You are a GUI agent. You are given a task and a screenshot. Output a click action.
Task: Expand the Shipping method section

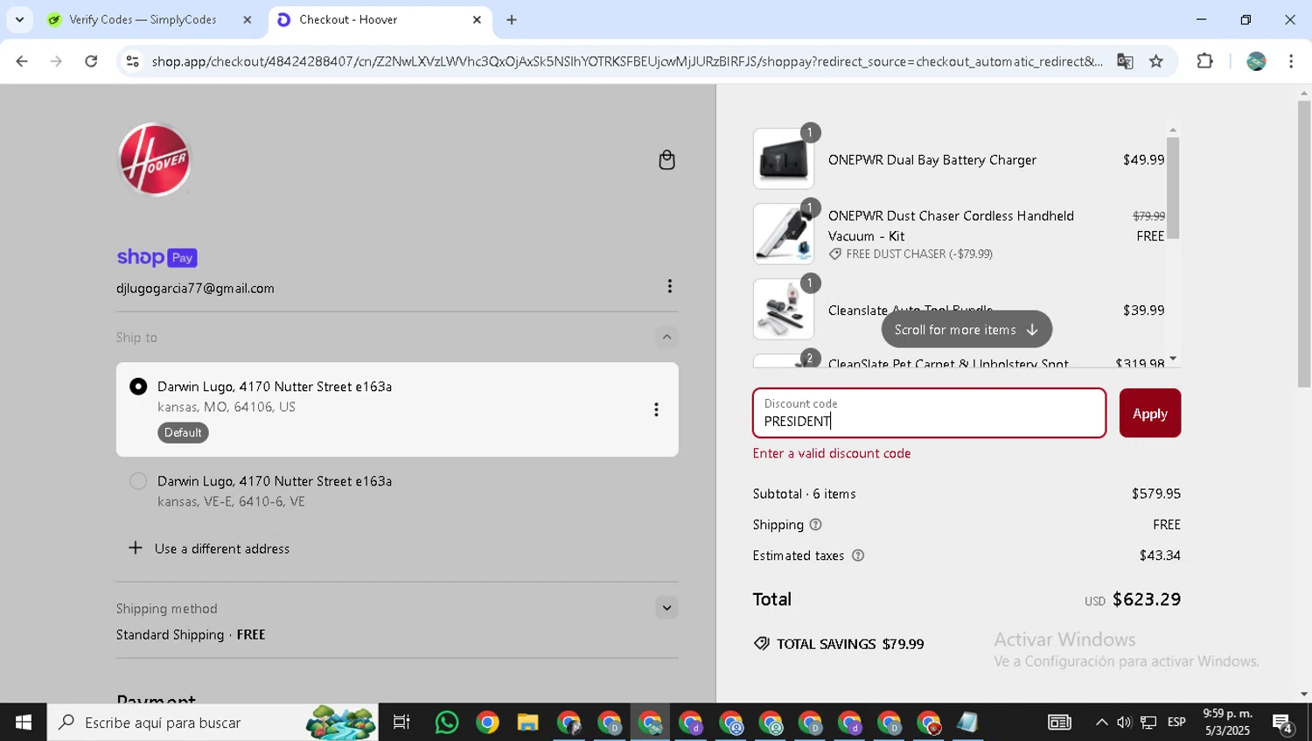click(x=666, y=607)
